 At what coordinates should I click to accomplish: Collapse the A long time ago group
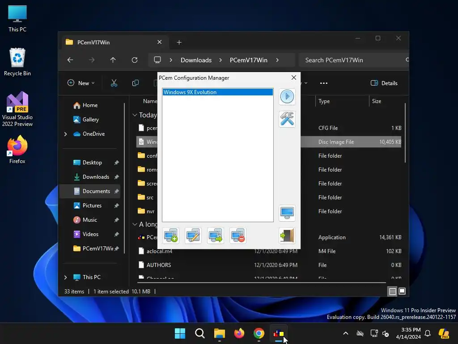[135, 224]
